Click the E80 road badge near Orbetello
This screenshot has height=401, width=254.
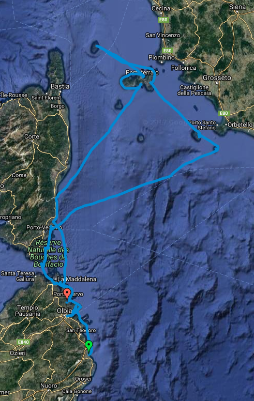coord(223,113)
